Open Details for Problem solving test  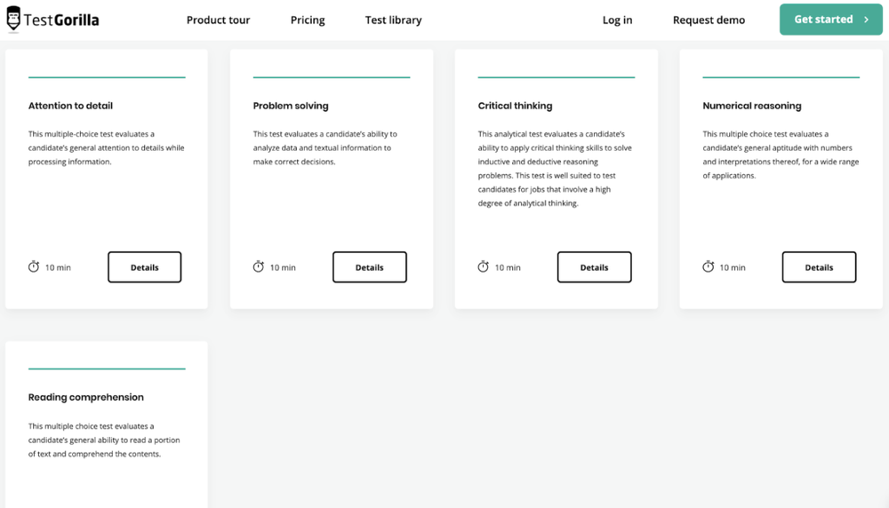[x=370, y=267]
